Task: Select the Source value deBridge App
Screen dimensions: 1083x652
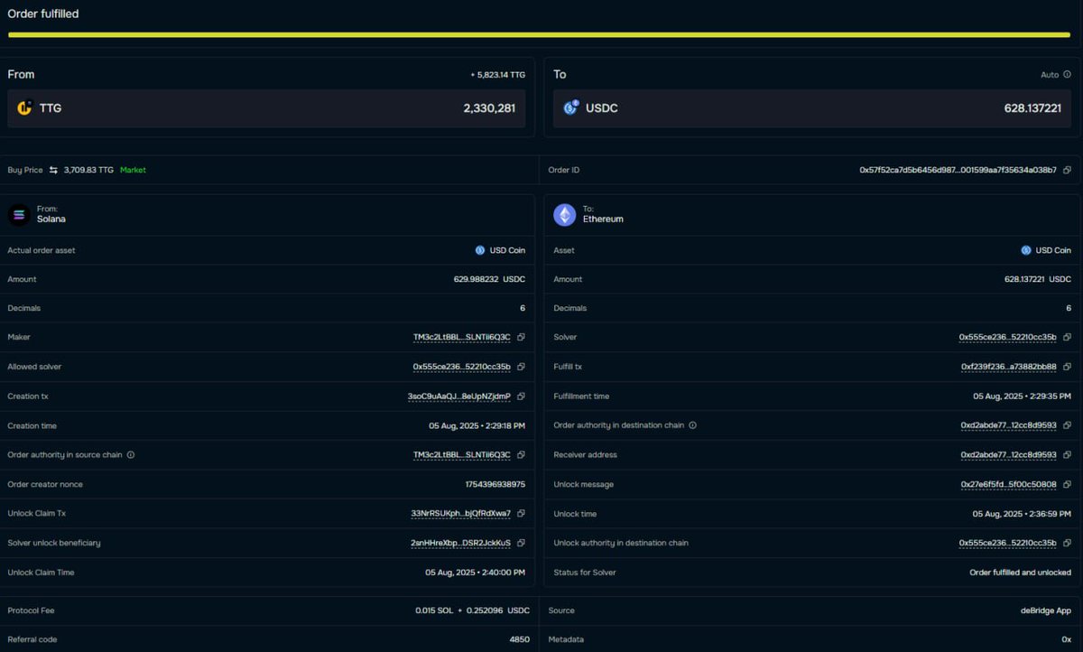Action: [1046, 610]
